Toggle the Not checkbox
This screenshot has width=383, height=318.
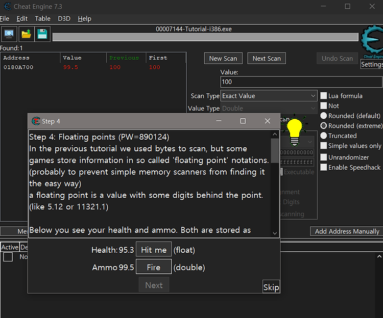pyautogui.click(x=323, y=106)
